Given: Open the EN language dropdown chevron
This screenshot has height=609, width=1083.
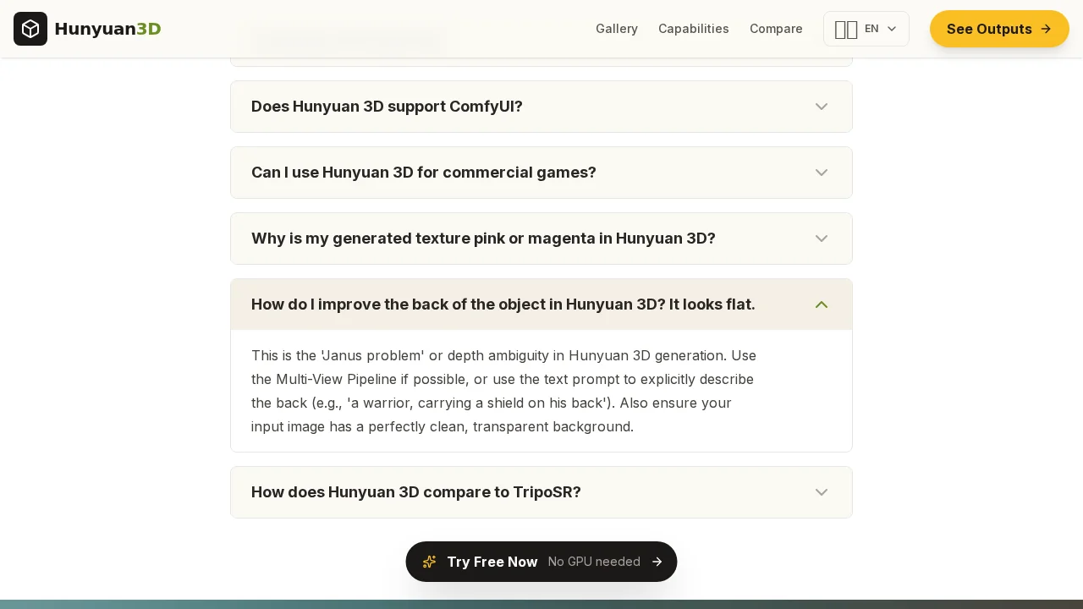Looking at the screenshot, I should click(x=892, y=29).
